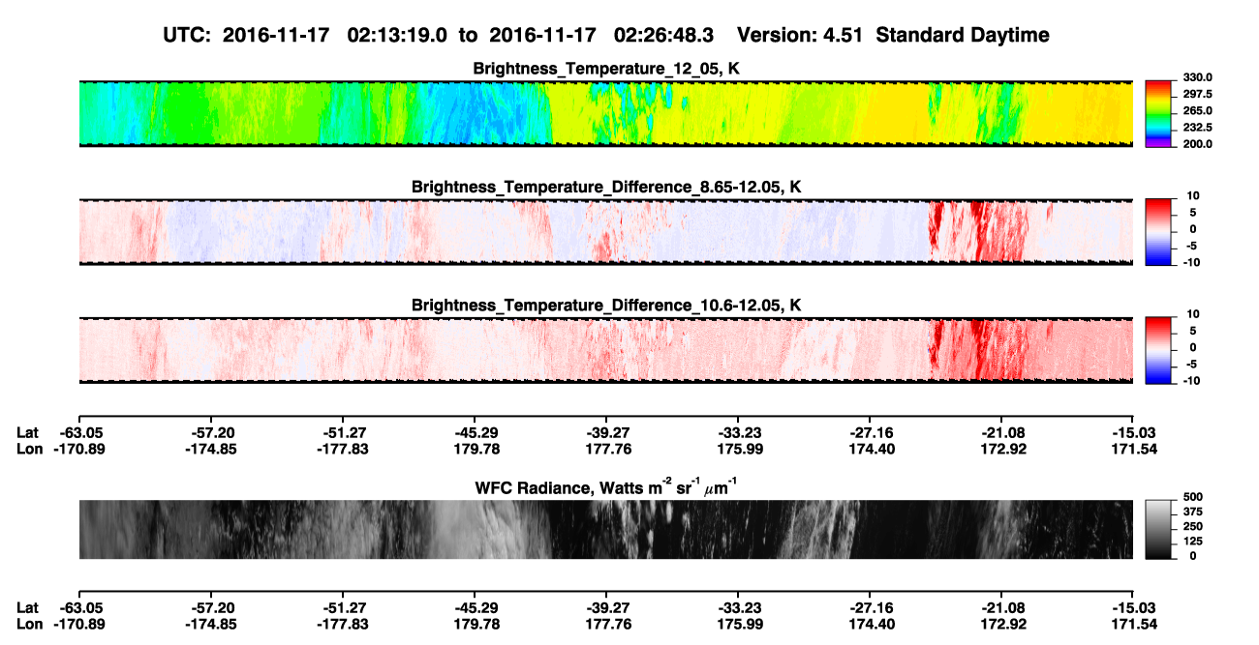This screenshot has height=645, width=1259.
Task: Select the 'Version: 4.51' text
Action: (803, 35)
